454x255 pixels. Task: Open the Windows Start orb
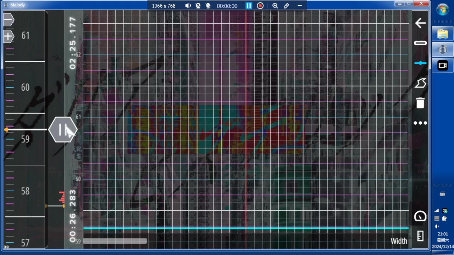(x=443, y=10)
